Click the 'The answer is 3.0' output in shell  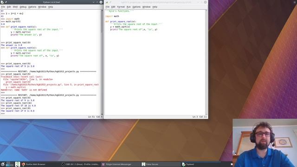(11, 45)
